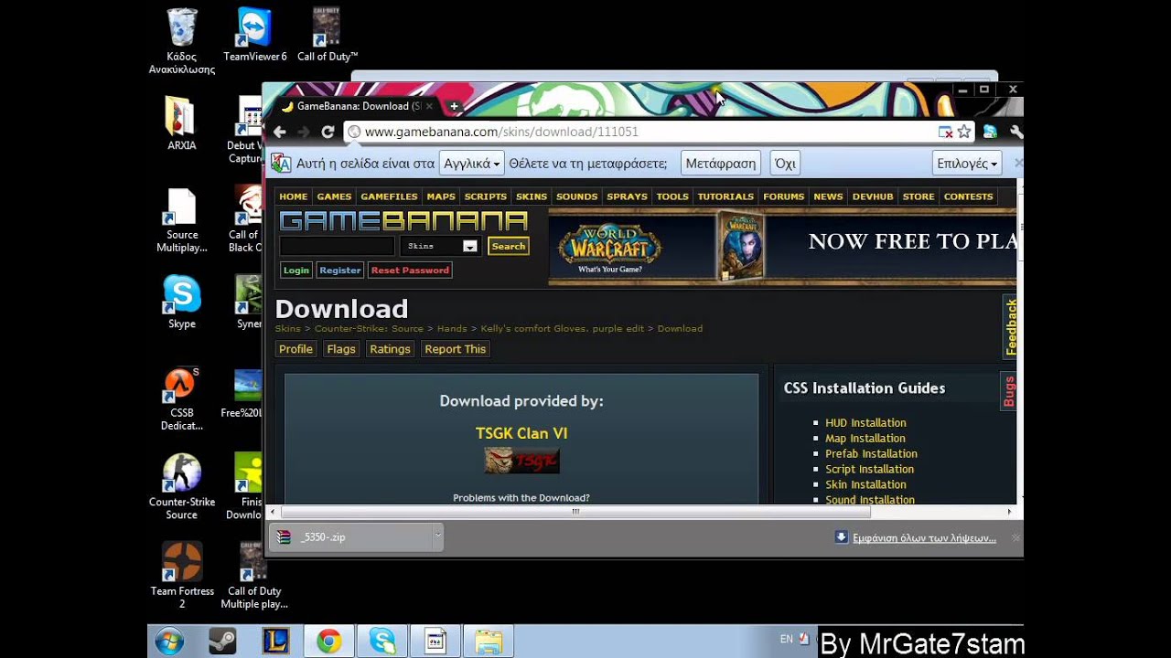Open the Profile tab
This screenshot has width=1171, height=658.
pyautogui.click(x=295, y=349)
